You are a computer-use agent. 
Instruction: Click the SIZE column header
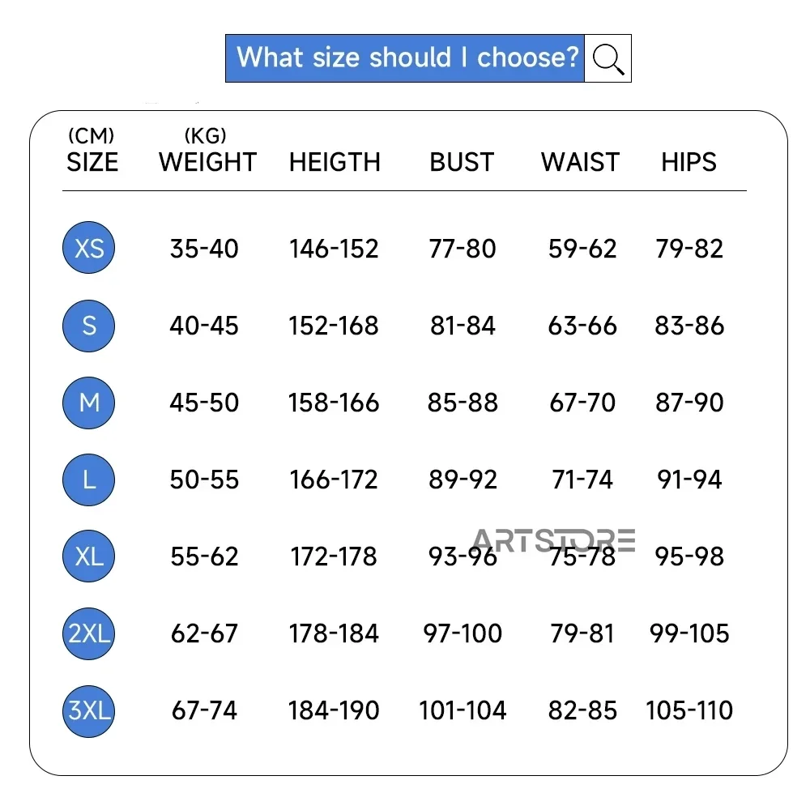tap(92, 162)
